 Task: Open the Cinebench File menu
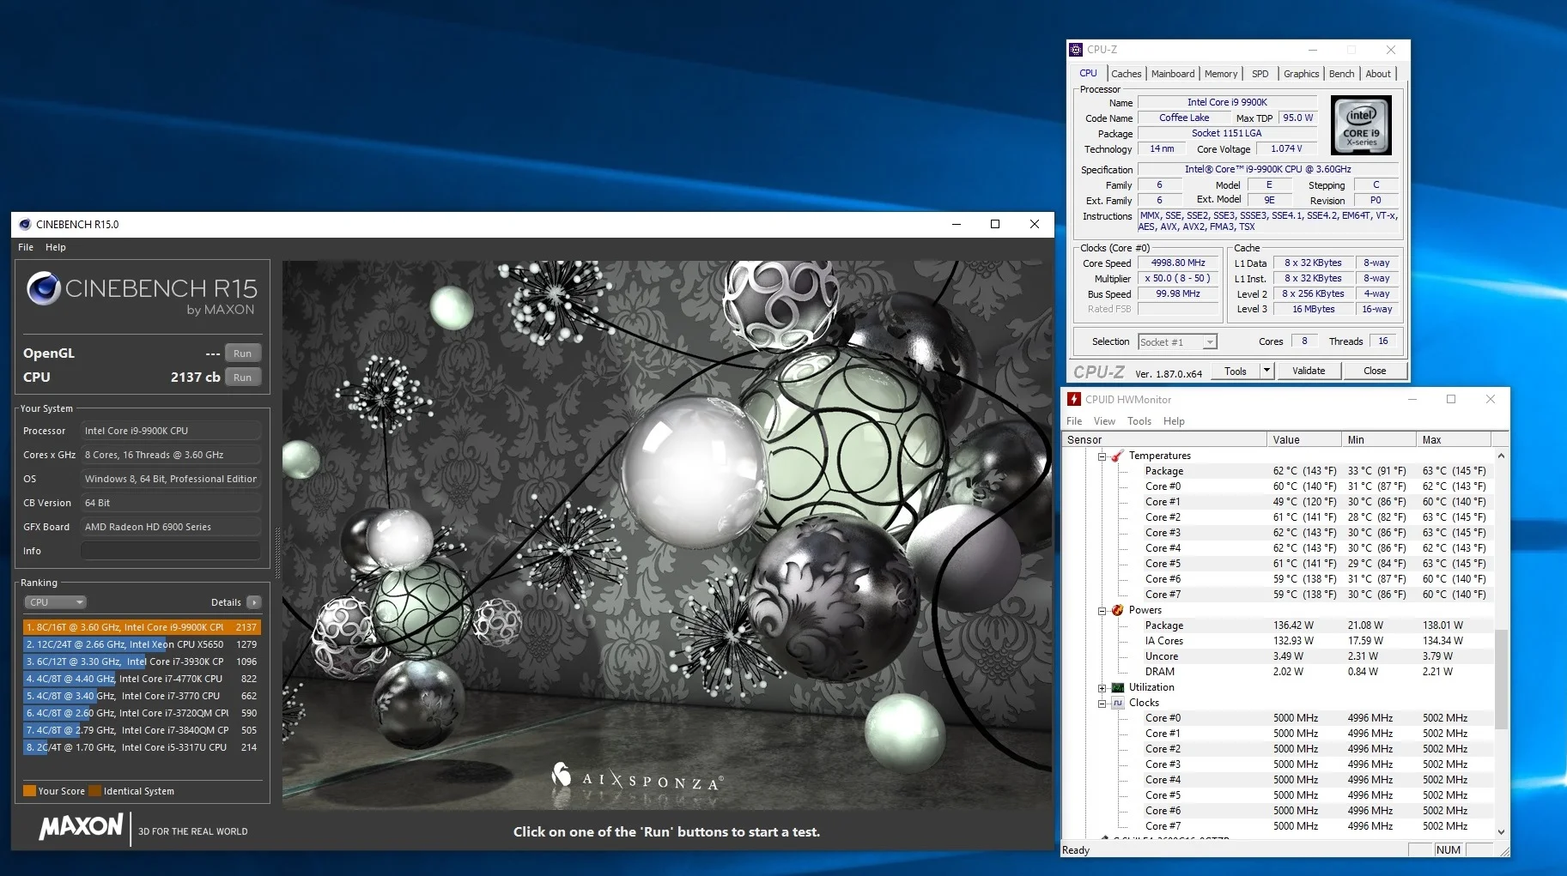[26, 247]
